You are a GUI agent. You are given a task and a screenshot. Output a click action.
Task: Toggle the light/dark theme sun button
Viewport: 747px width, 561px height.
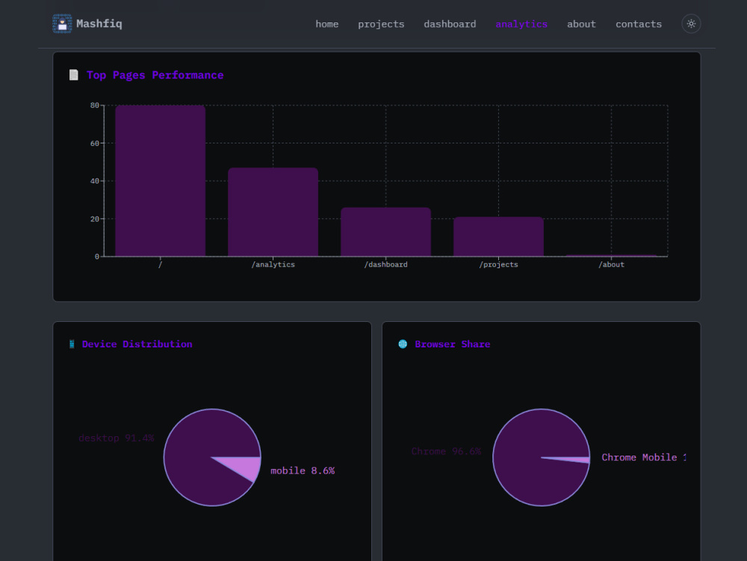click(691, 24)
